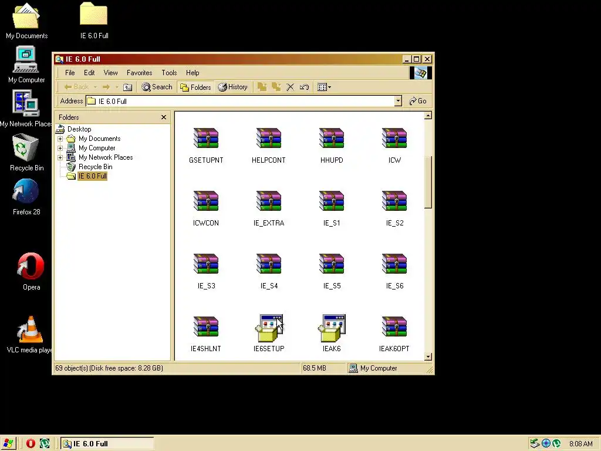The height and width of the screenshot is (451, 601).
Task: Open the Address bar dropdown
Action: coord(398,101)
